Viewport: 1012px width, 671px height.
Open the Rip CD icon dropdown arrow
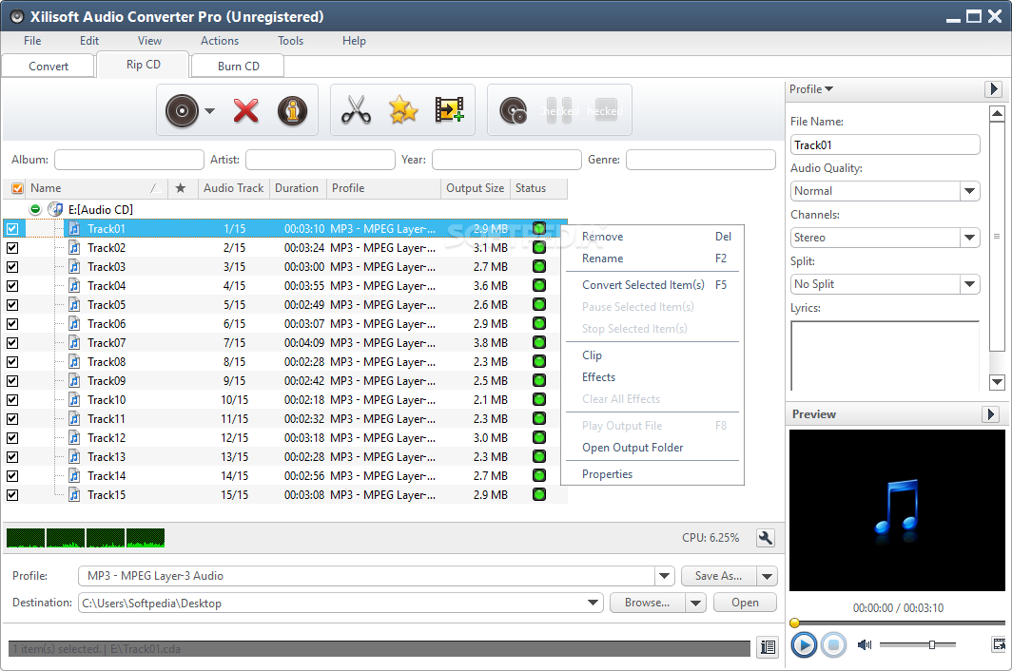click(209, 111)
